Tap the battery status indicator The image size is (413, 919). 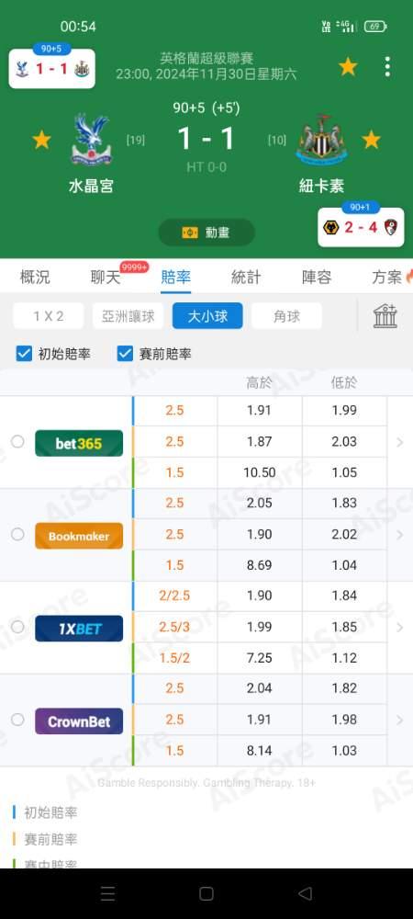click(375, 27)
